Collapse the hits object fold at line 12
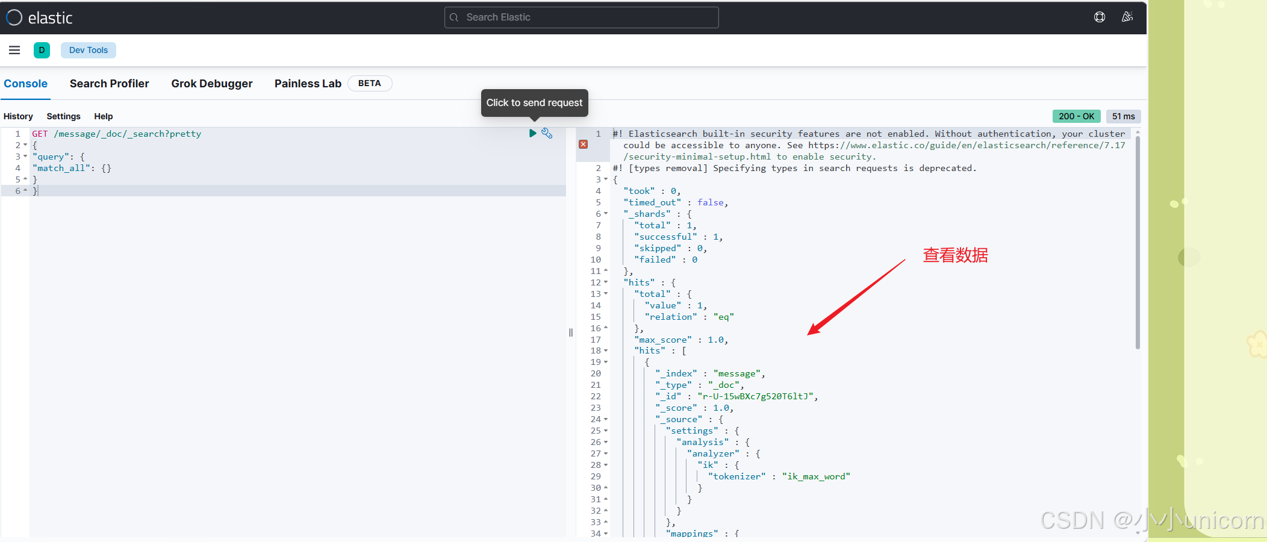 [x=606, y=282]
